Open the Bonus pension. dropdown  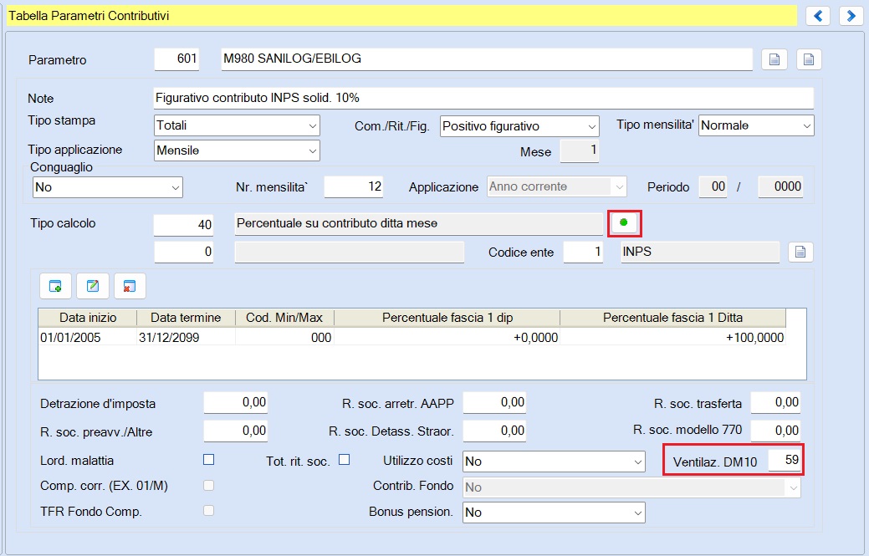[554, 513]
